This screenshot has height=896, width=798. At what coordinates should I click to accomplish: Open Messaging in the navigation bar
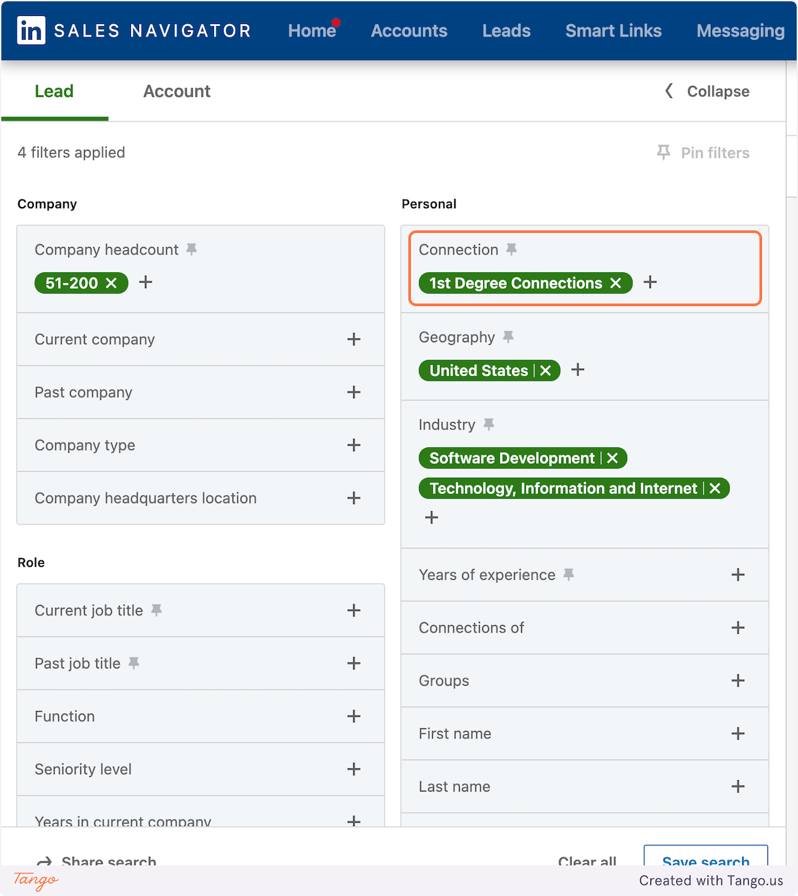click(x=740, y=31)
